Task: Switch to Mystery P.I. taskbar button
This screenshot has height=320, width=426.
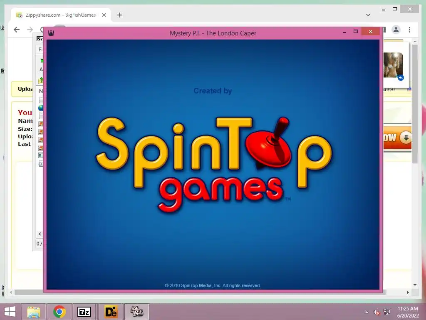Action: (137, 312)
